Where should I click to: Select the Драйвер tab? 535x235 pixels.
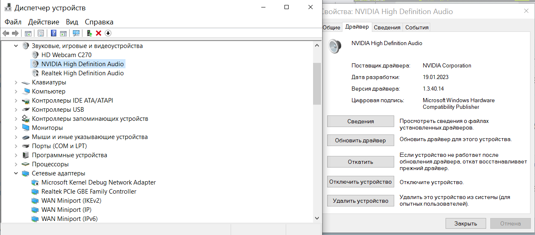(x=357, y=26)
